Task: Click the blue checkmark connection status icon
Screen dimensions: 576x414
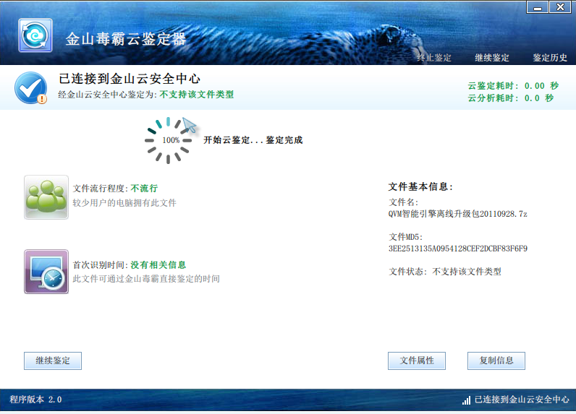Action: 31,88
